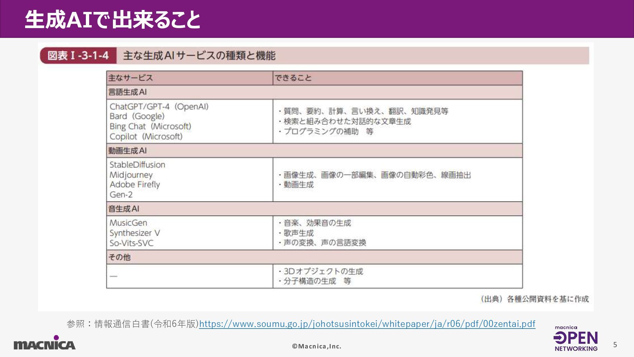The width and height of the screenshot is (634, 357).
Task: Click the slide title 生成AIで出来ること
Action: [113, 20]
